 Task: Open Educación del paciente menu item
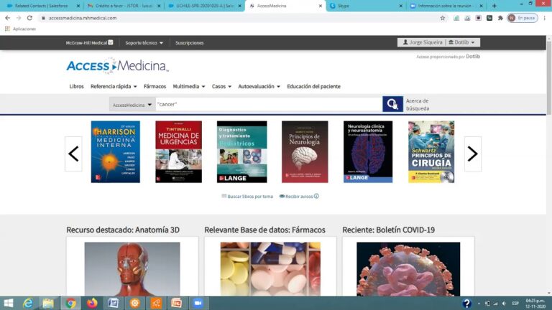[313, 86]
